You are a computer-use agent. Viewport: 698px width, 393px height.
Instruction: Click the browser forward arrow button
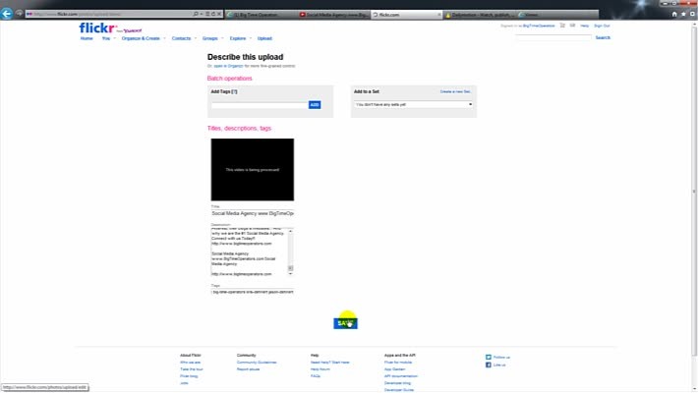[x=19, y=14]
